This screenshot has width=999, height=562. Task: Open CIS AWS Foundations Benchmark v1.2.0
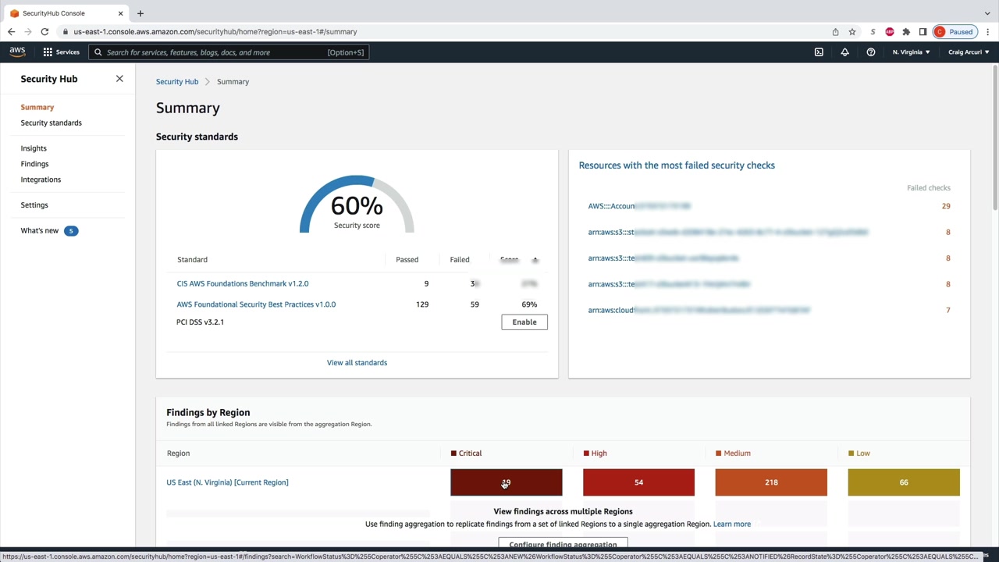243,284
